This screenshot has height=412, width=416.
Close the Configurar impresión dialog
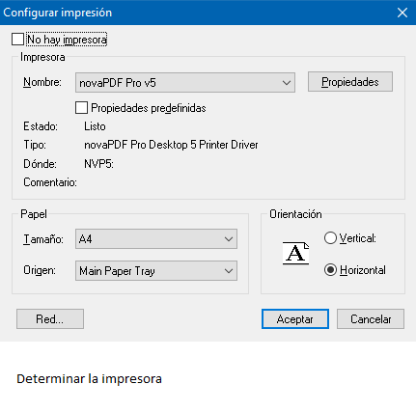click(402, 13)
